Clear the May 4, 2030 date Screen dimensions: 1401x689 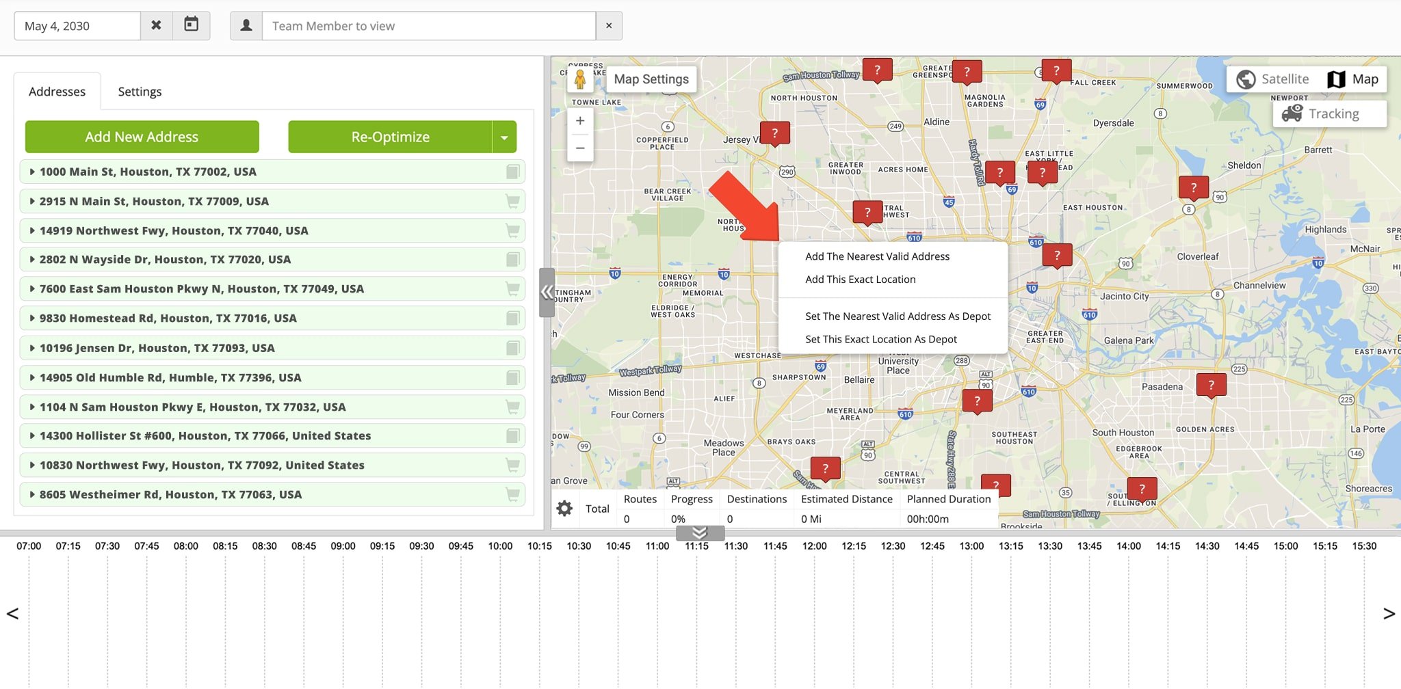[156, 25]
